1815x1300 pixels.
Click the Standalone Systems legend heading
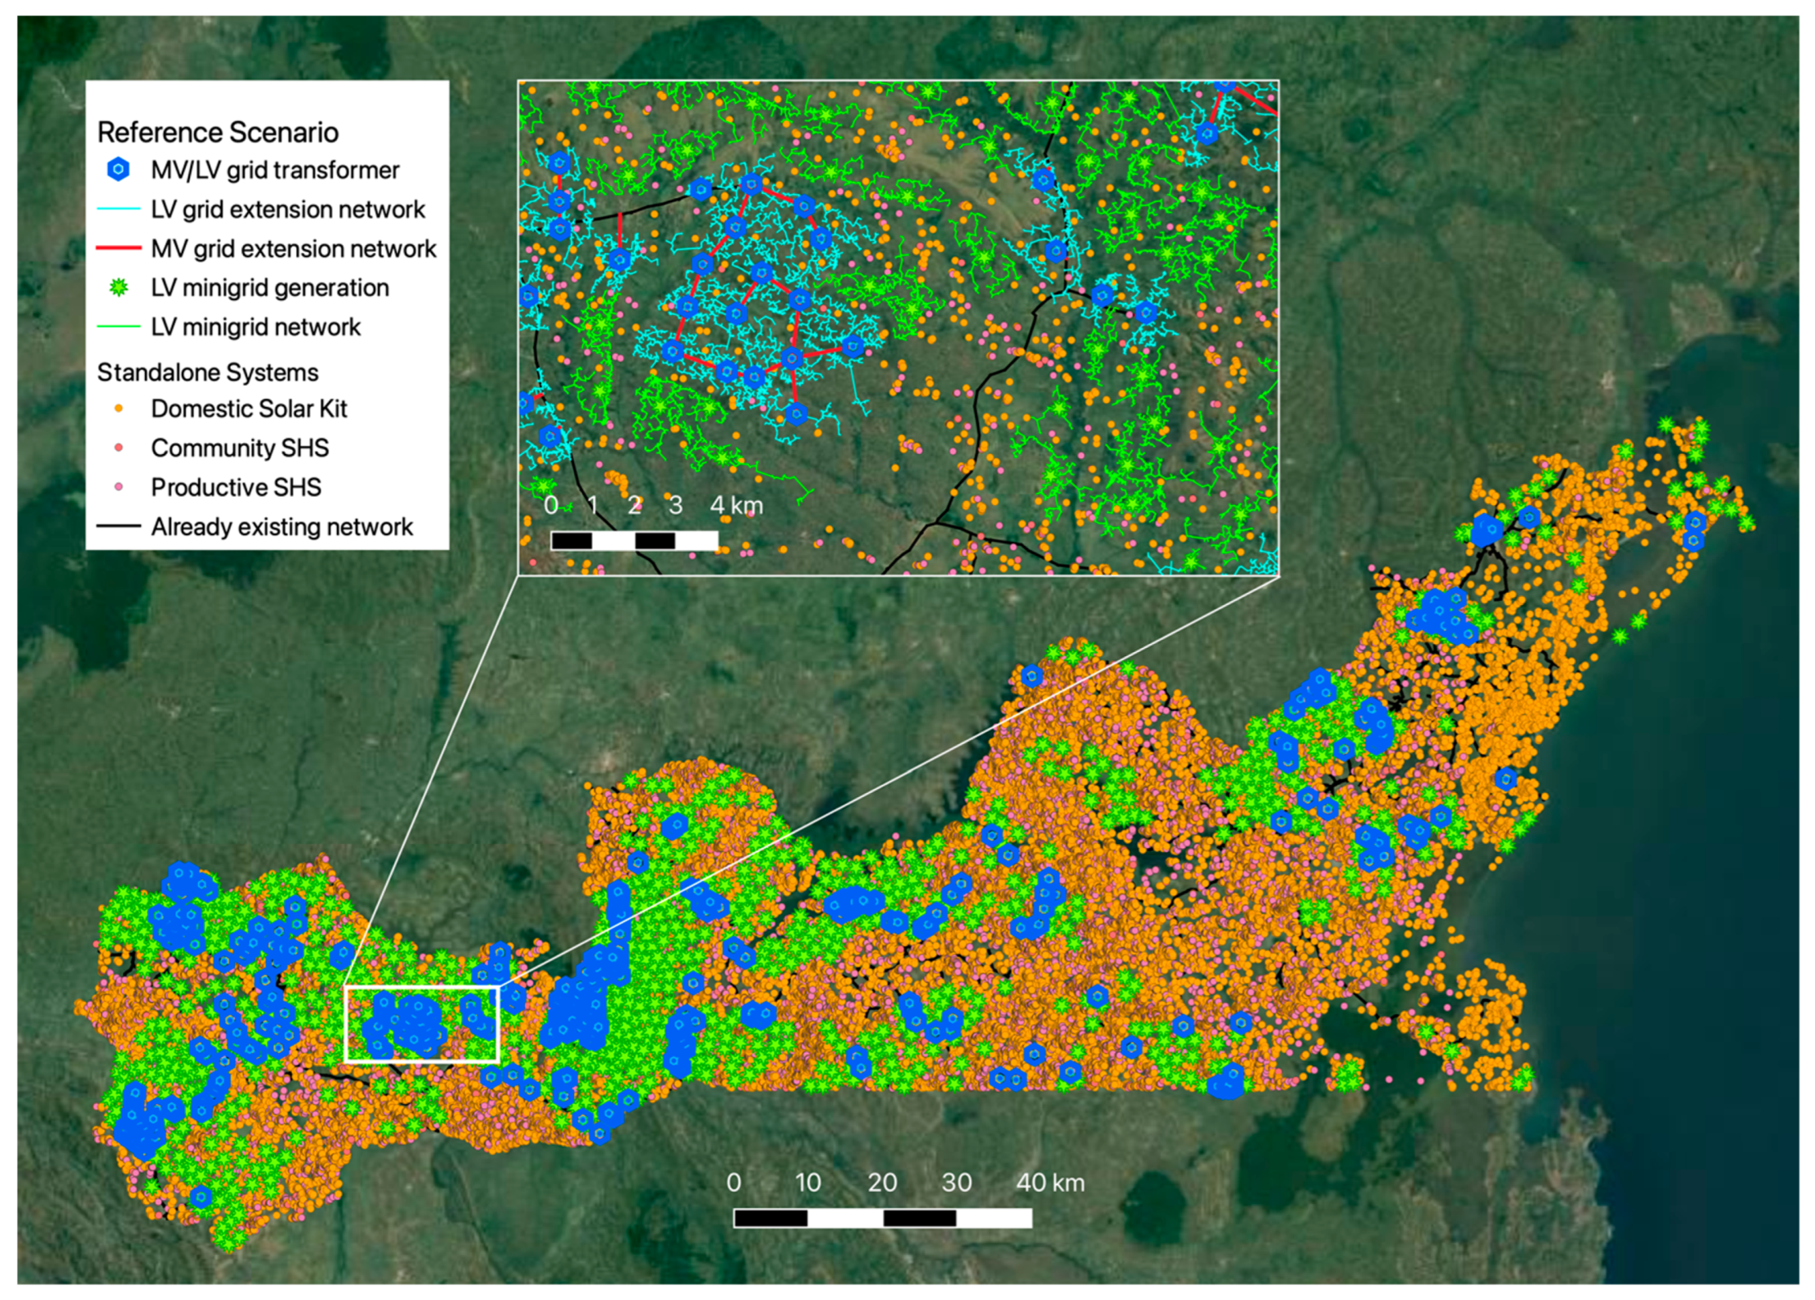click(x=207, y=373)
